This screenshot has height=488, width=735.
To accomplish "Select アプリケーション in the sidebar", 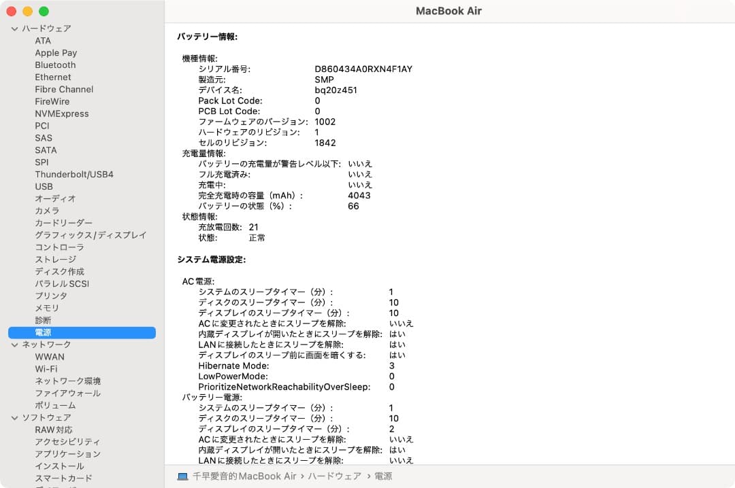I will (x=67, y=454).
